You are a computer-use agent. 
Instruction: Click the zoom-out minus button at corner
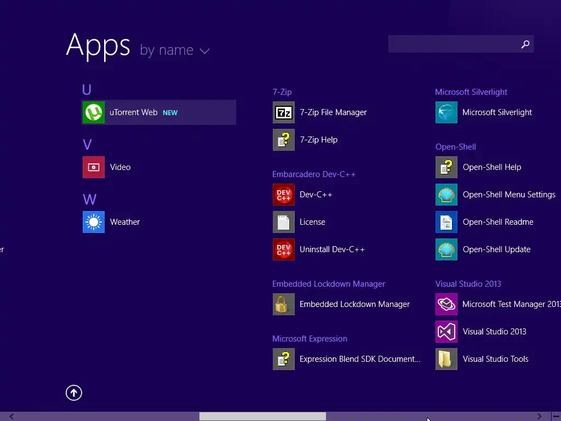pos(557,417)
